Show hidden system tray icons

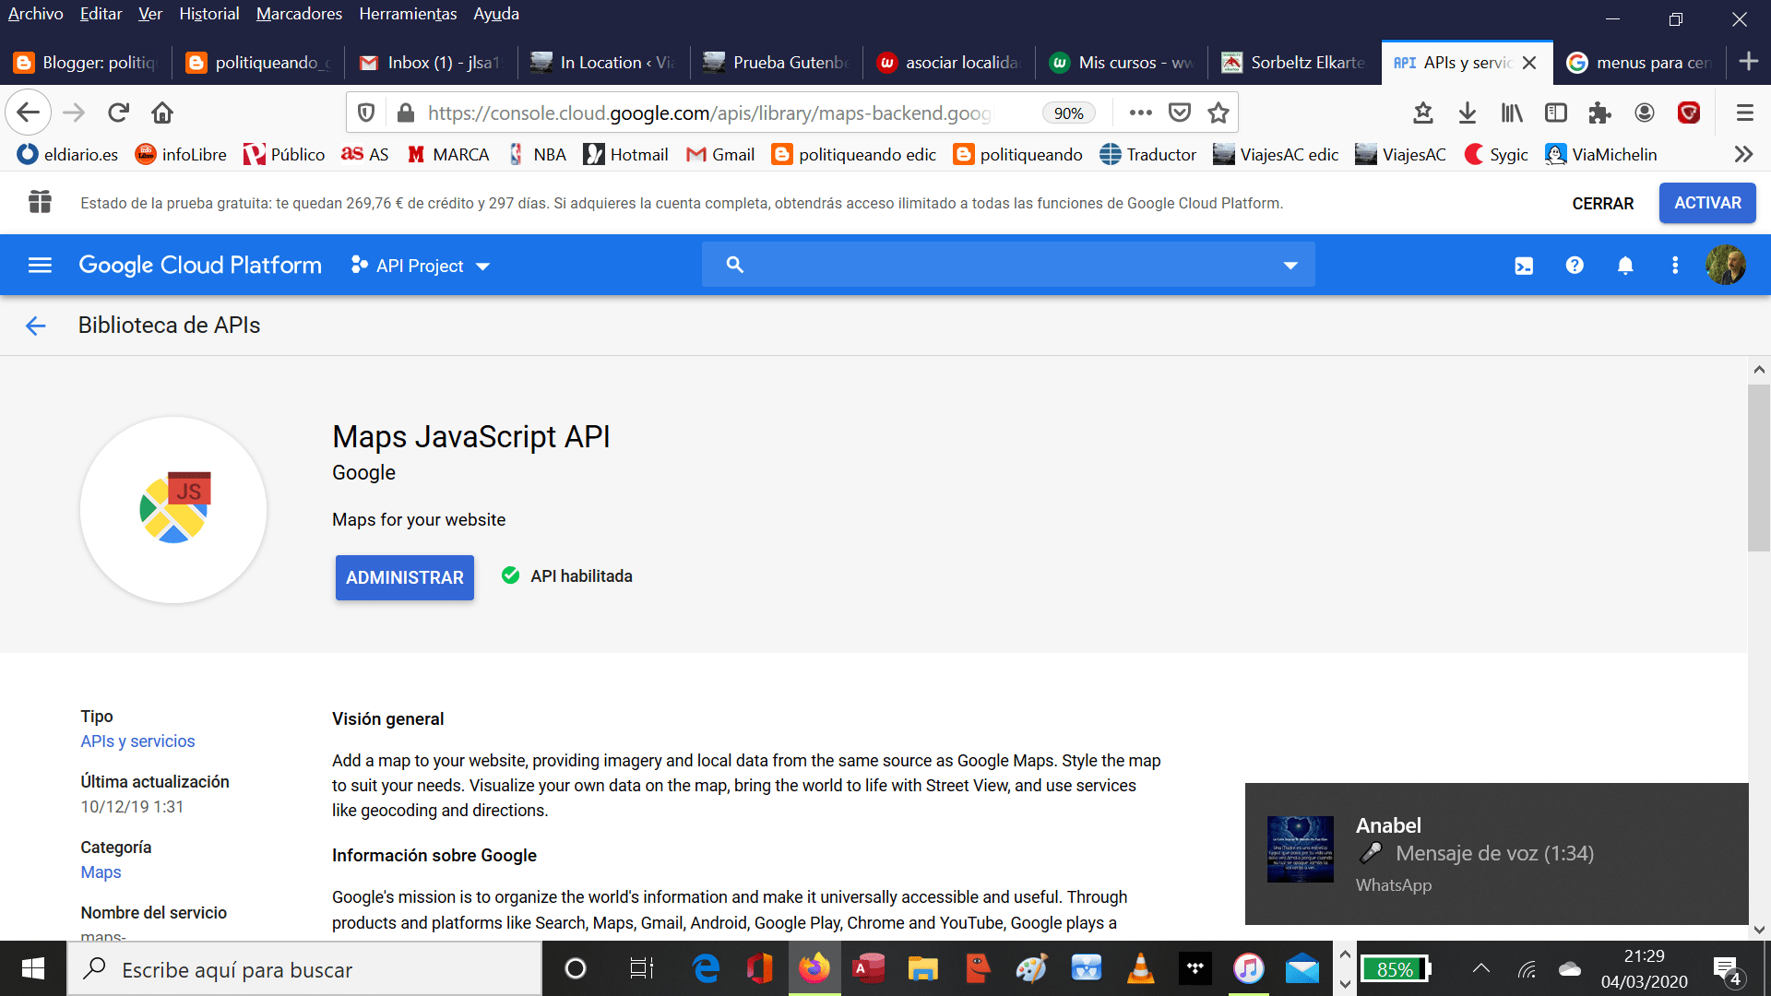click(x=1480, y=968)
